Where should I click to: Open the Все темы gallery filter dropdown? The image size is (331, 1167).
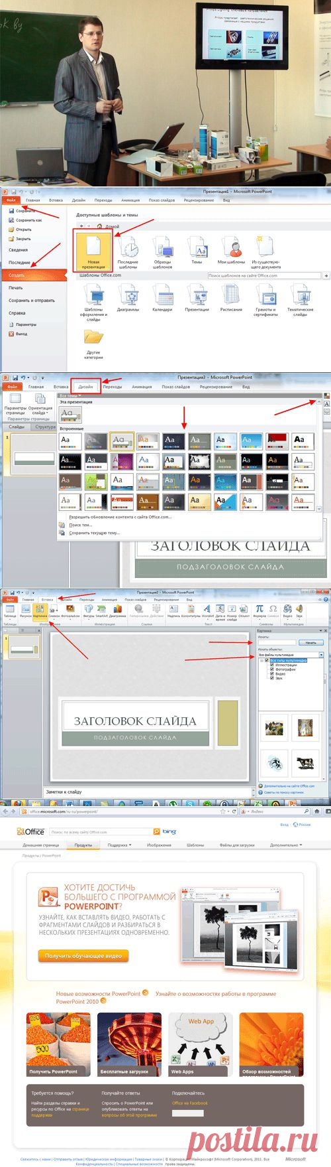69,396
